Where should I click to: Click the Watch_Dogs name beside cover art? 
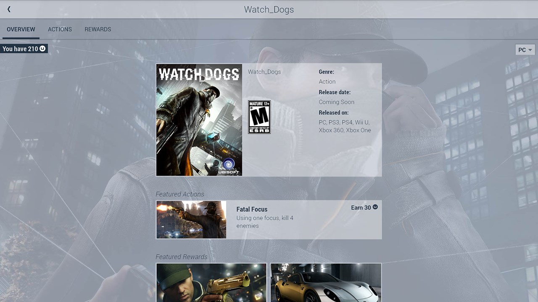pyautogui.click(x=264, y=72)
